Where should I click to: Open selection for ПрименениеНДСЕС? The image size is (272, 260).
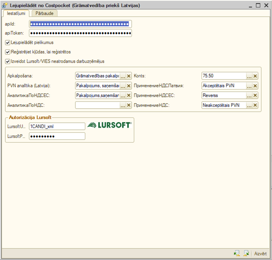click(249, 95)
